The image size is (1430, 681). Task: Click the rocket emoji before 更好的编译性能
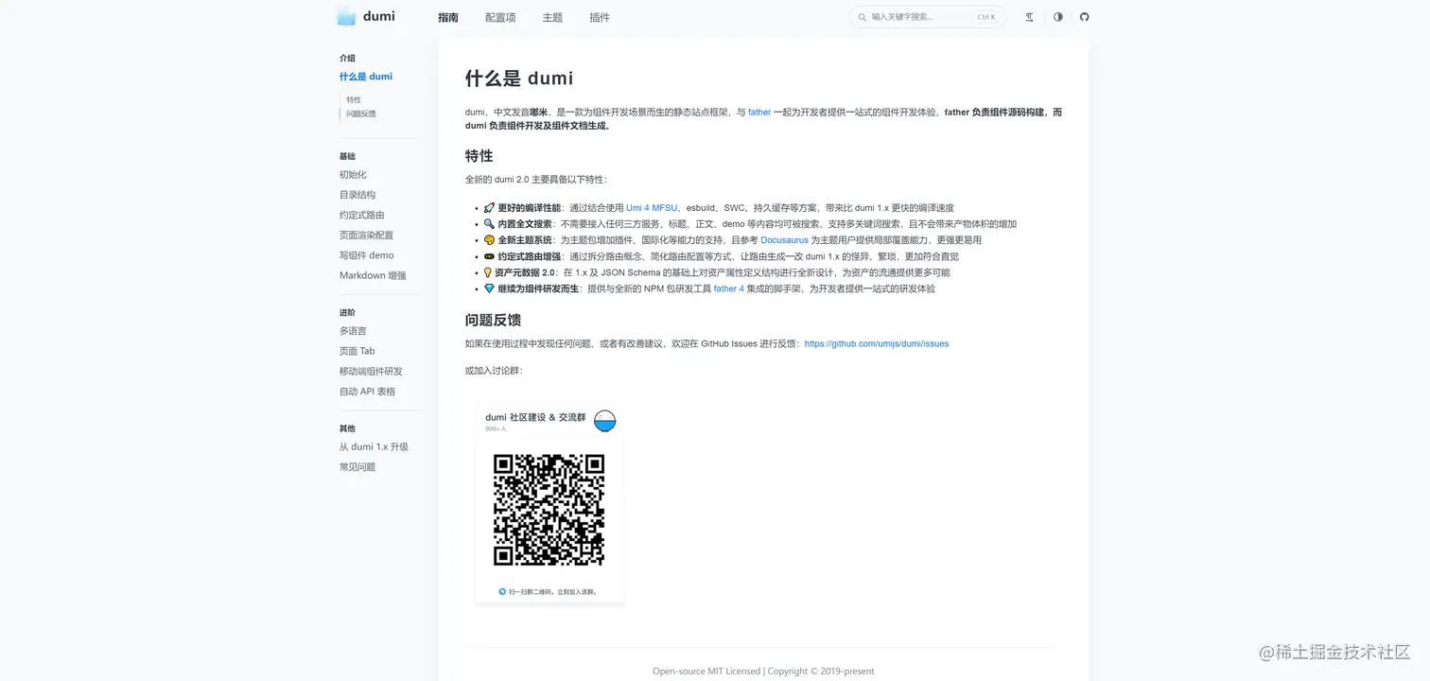pyautogui.click(x=489, y=208)
